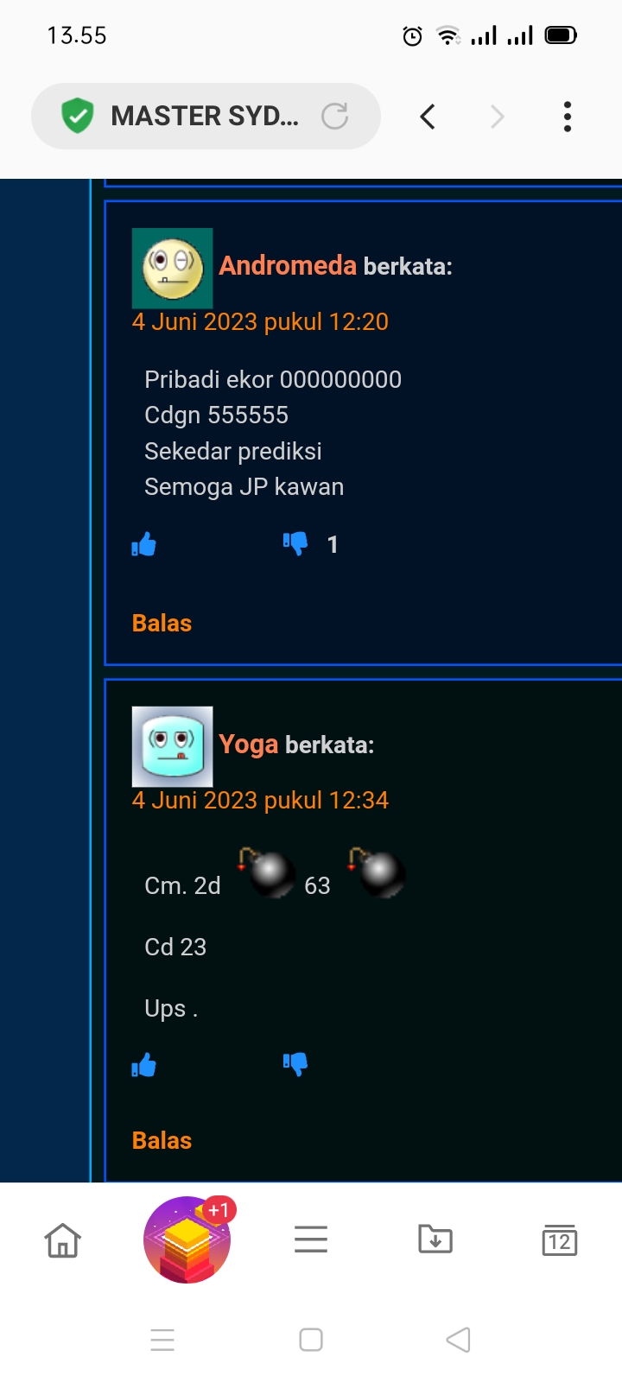Image resolution: width=622 pixels, height=1382 pixels.
Task: Dislike Andromeda's comment with thumbs down
Action: (x=295, y=543)
